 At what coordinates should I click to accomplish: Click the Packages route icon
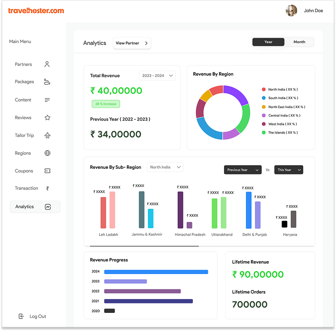(47, 82)
